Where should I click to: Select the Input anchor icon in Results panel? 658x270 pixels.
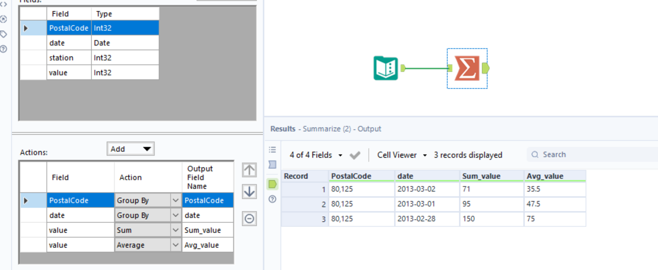272,164
